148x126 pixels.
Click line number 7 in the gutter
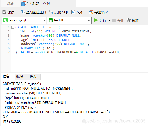pyautogui.click(x=9, y=52)
